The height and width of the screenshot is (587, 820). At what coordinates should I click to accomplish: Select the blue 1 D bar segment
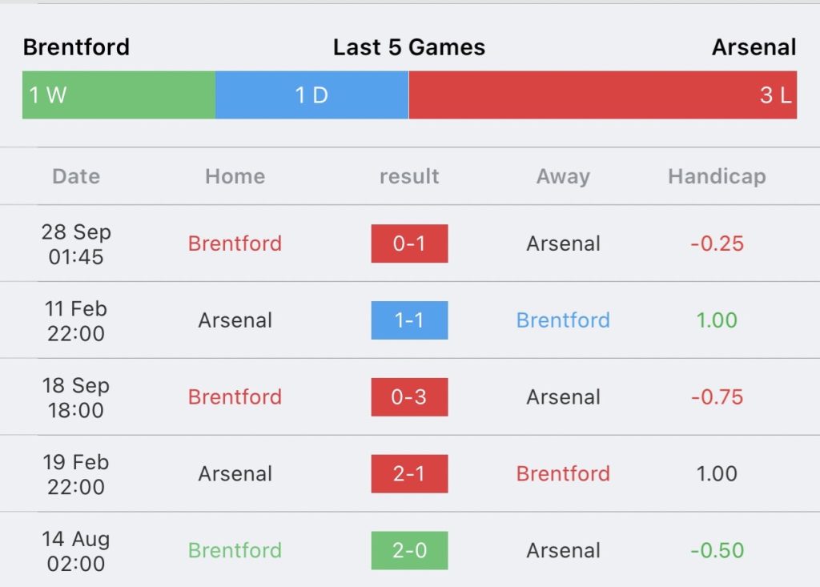click(312, 95)
